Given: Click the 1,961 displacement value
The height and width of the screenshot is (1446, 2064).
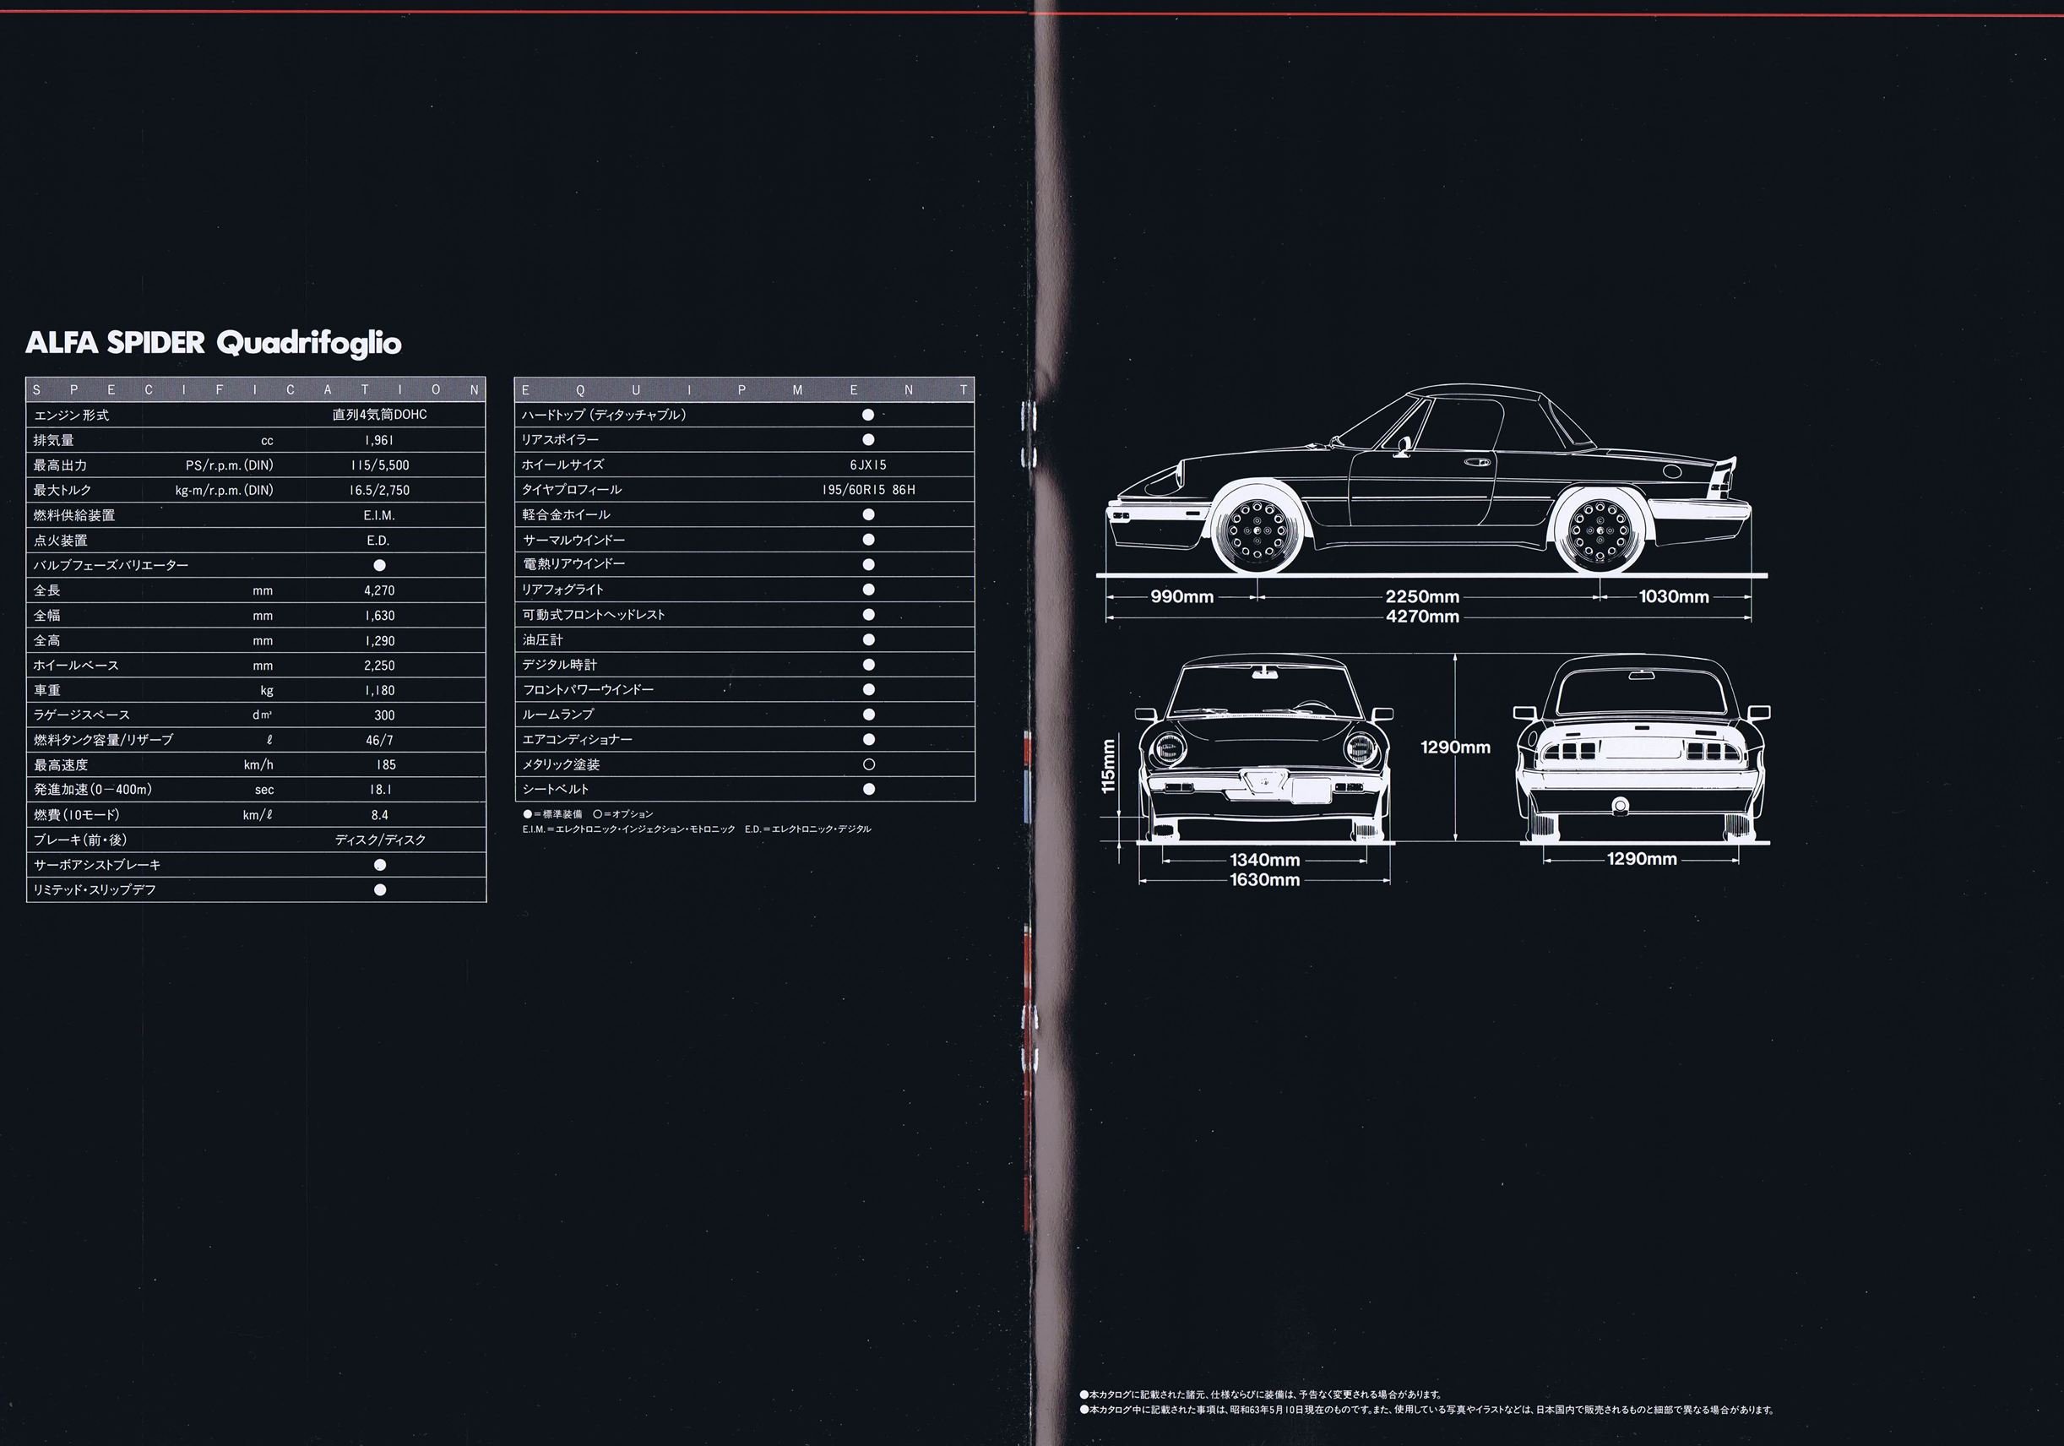Looking at the screenshot, I should (x=379, y=440).
